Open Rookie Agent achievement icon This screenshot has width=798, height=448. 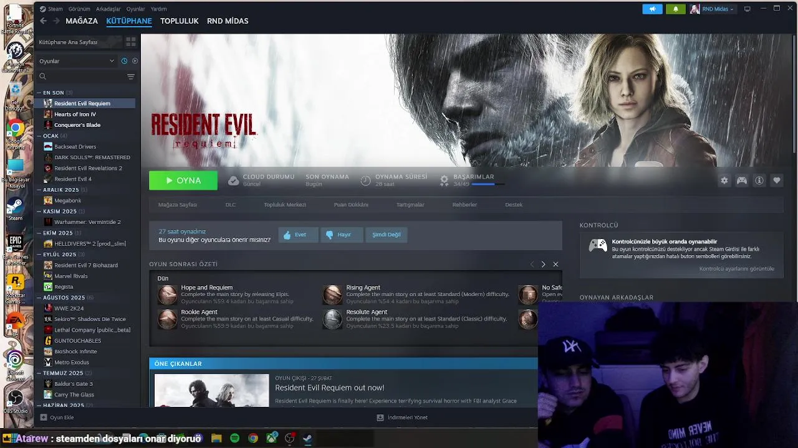click(x=168, y=319)
